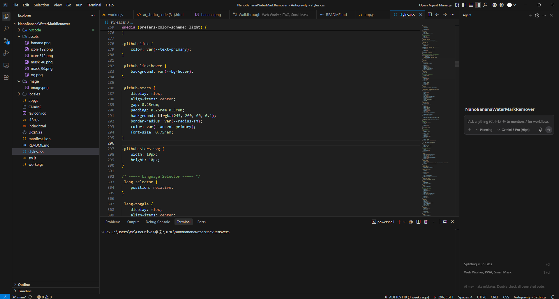The height and width of the screenshot is (299, 559).
Task: Click the CRLF line ending indicator
Action: pyautogui.click(x=495, y=297)
